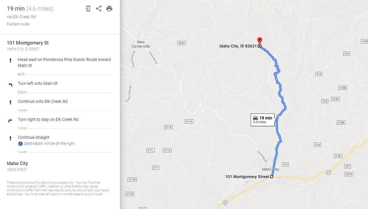The height and width of the screenshot is (209, 368).
Task: Click the 101 Montgomery St start address
Action: [28, 43]
